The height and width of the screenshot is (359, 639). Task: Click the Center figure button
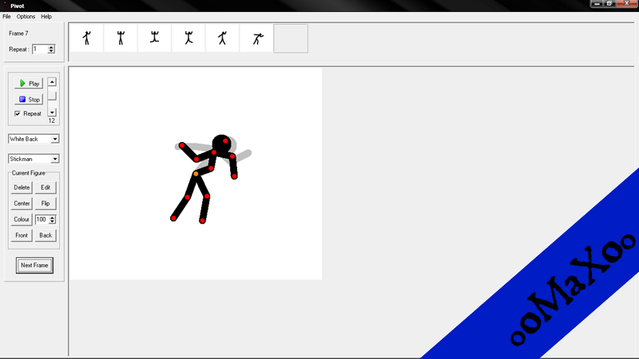click(x=22, y=203)
